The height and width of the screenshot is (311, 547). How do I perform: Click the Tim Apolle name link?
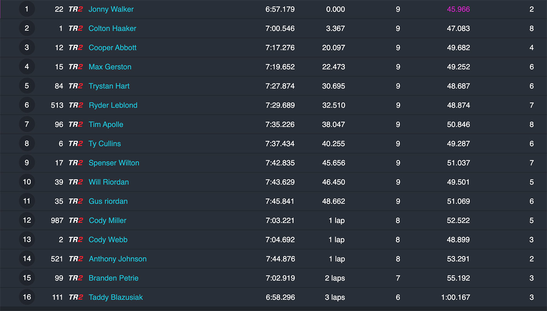pos(106,124)
